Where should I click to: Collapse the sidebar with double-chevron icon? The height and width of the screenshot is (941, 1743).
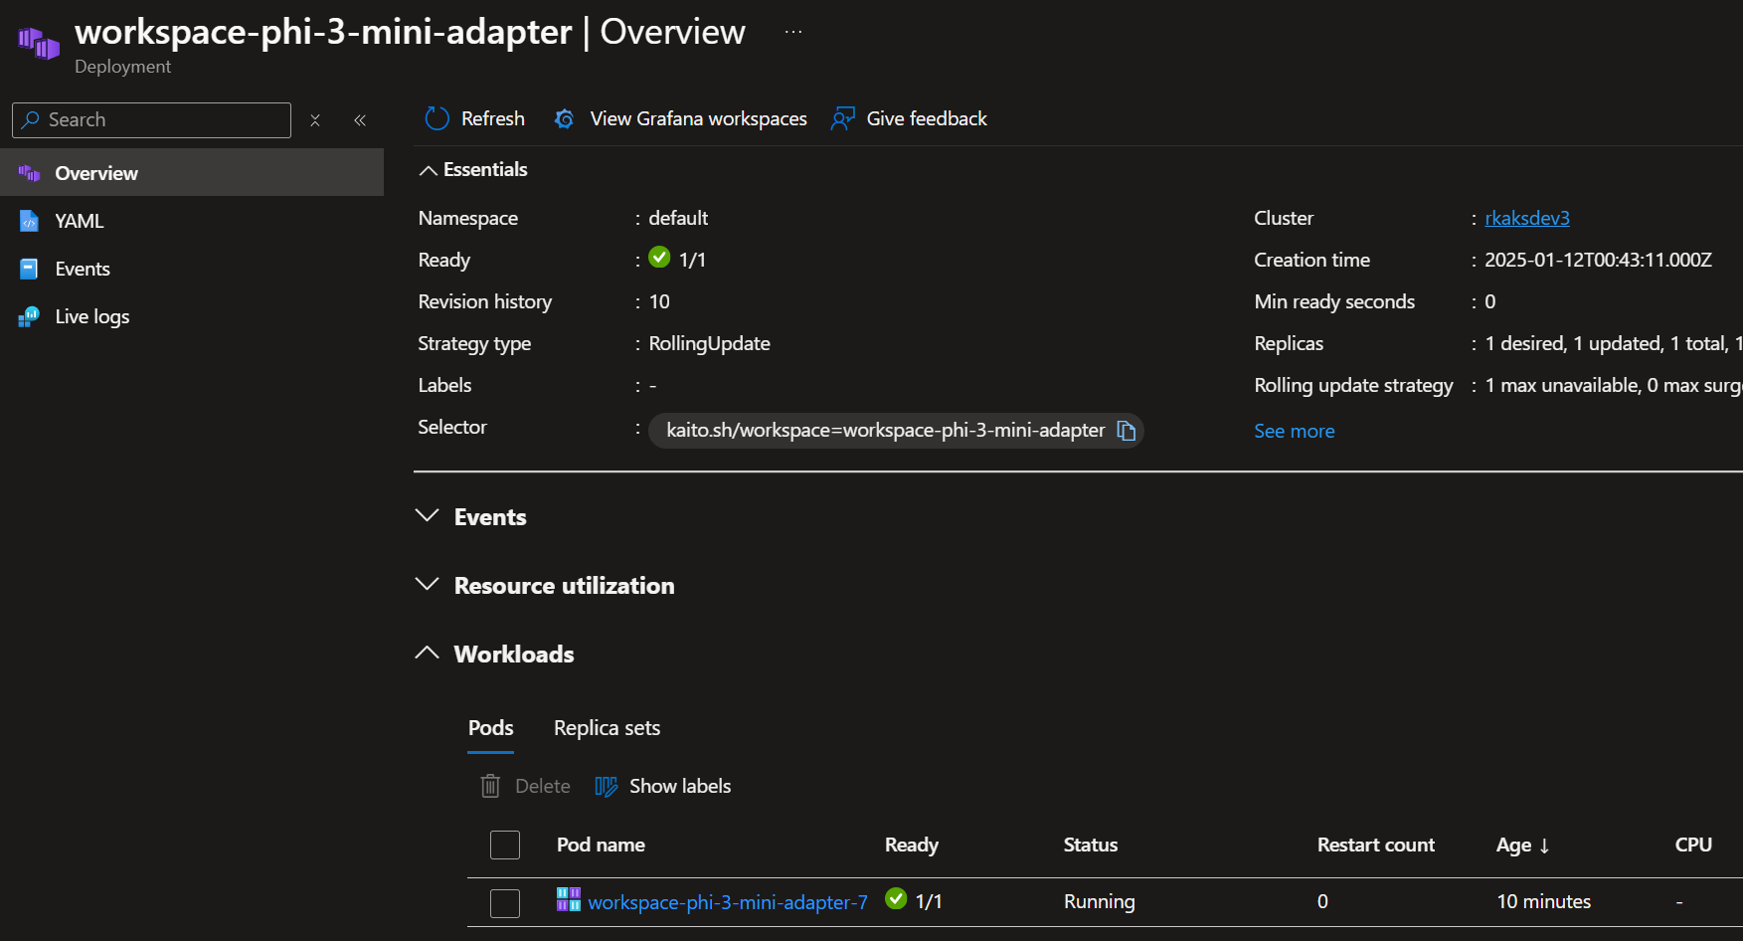[360, 120]
